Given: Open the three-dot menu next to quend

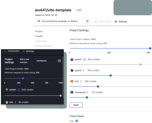Looking at the screenshot, I should pos(84,71).
